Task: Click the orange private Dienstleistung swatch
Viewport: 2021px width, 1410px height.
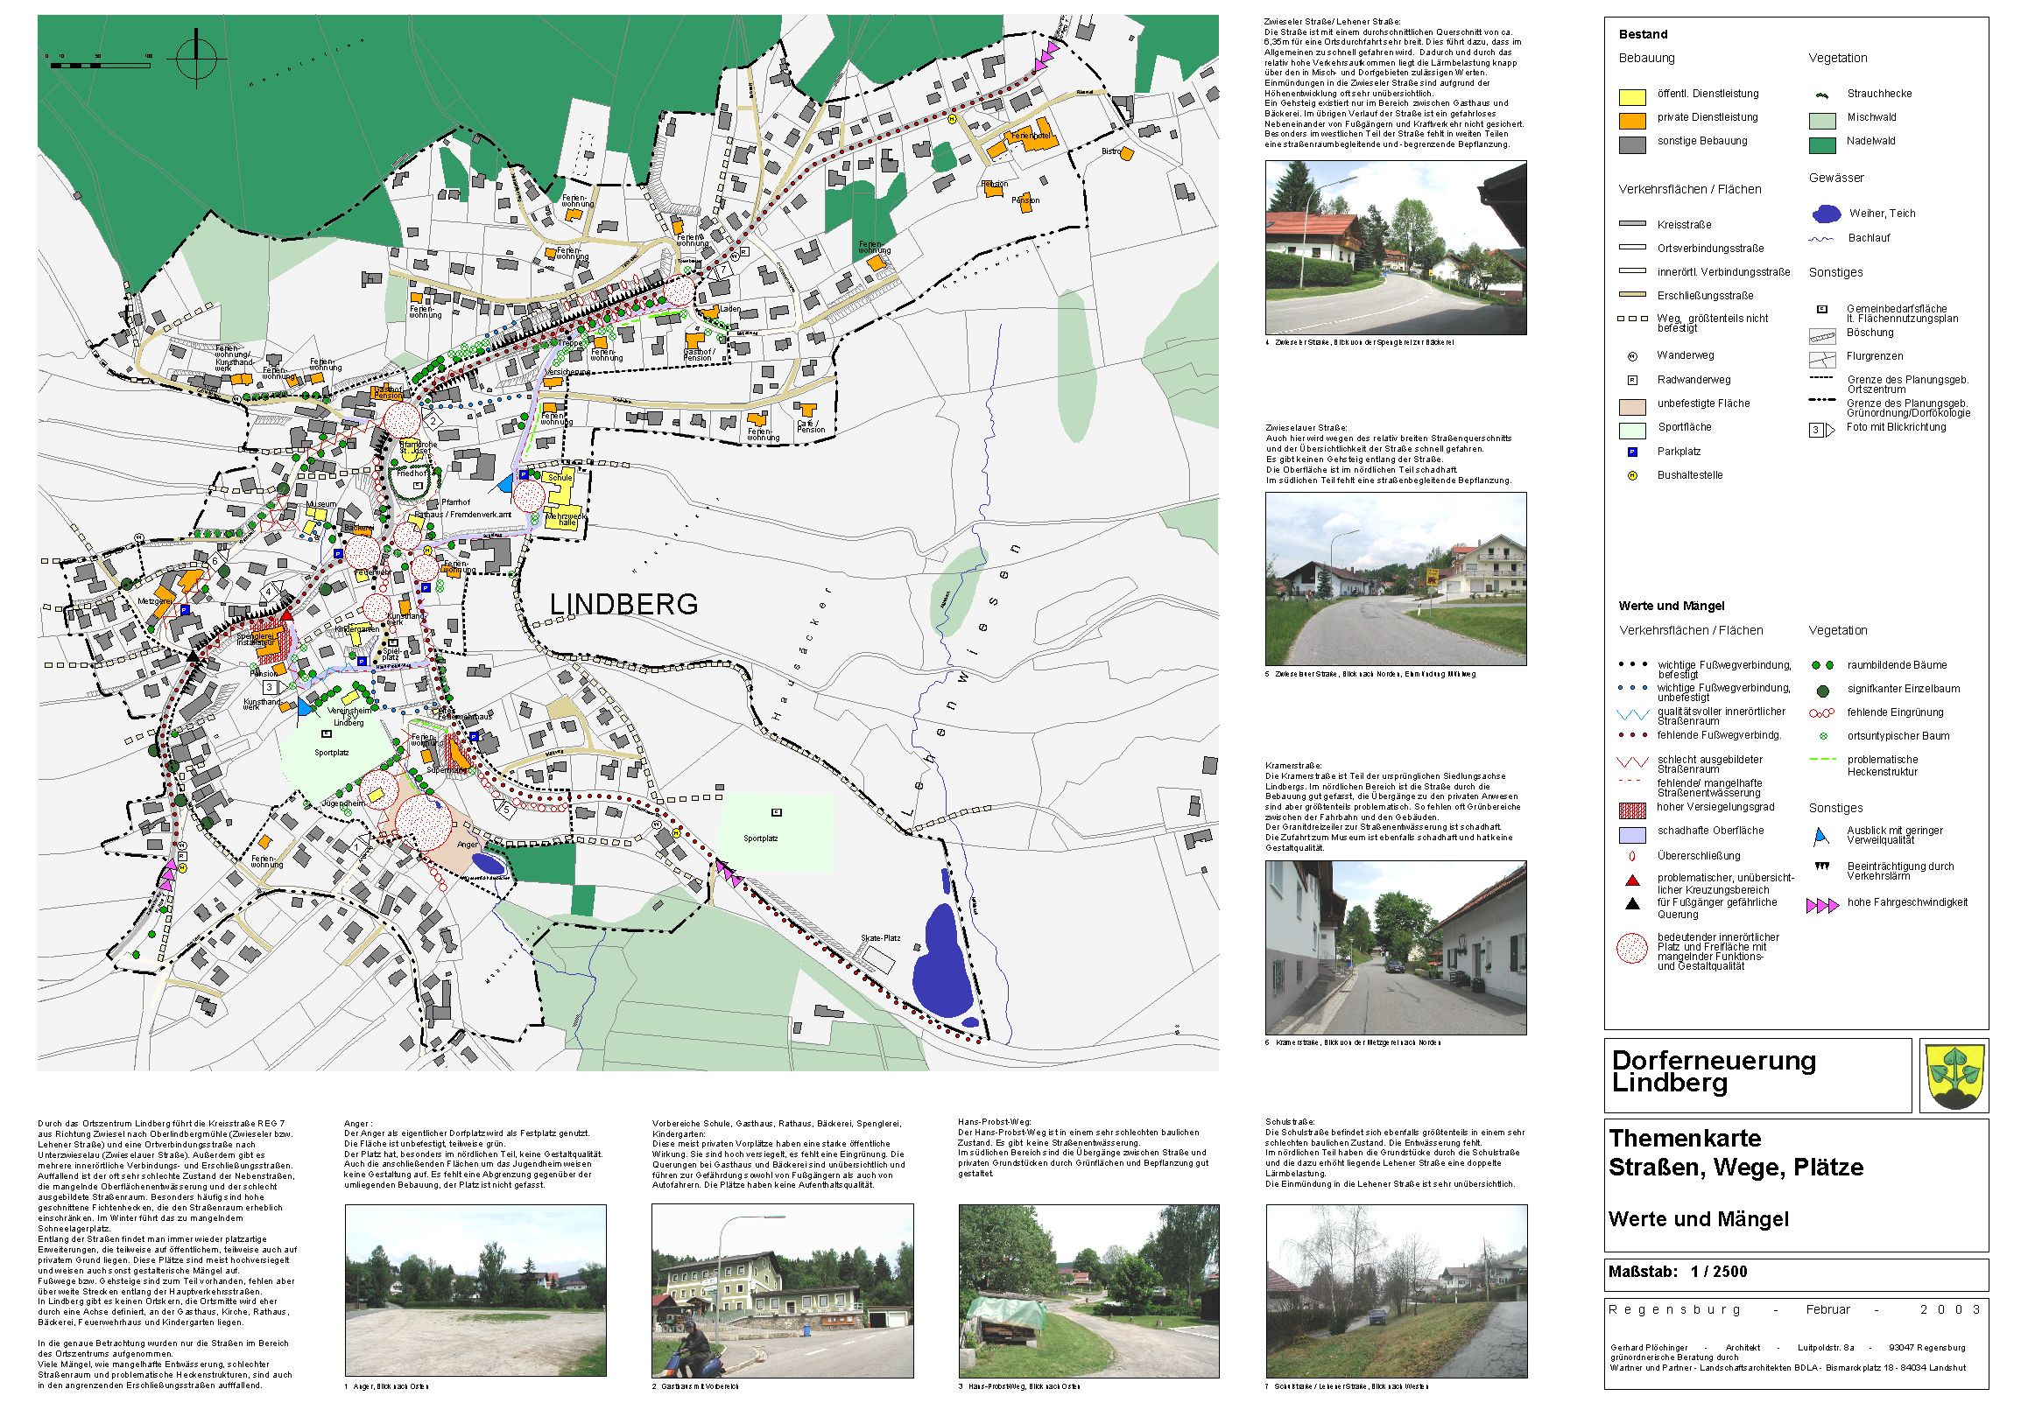Action: 1632,121
